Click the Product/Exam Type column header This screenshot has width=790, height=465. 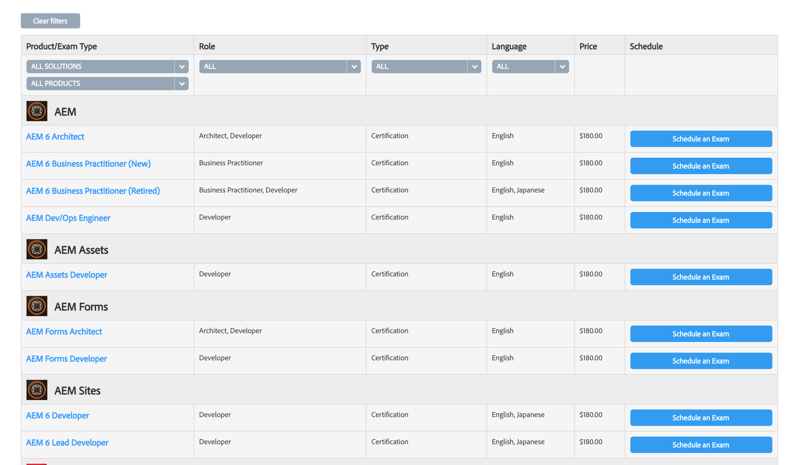[61, 46]
